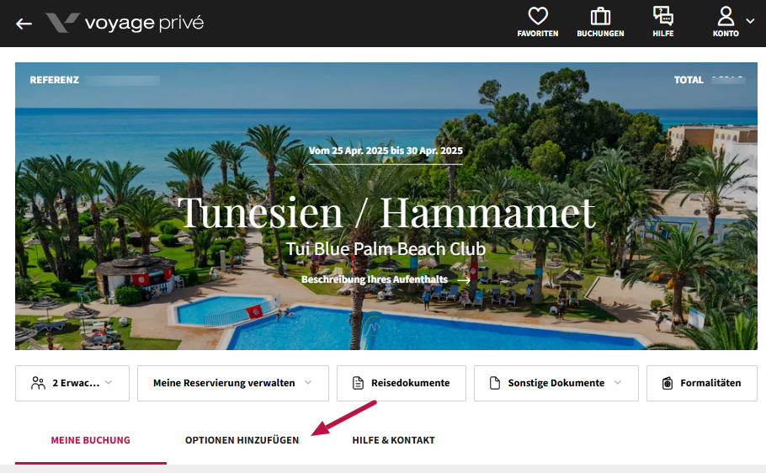Open the Konto user icon
The height and width of the screenshot is (473, 766).
pos(726,16)
